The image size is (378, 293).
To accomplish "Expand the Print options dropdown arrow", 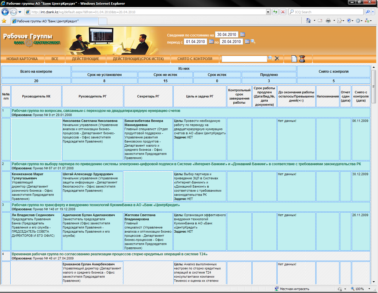I will [334, 21].
